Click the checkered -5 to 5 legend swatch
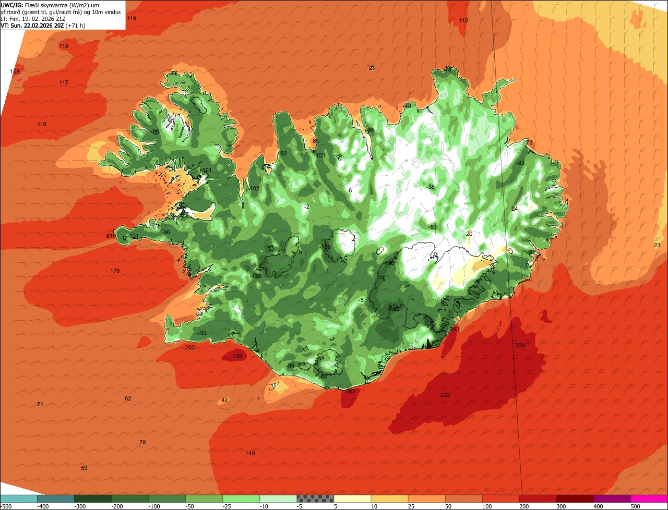 (315, 498)
